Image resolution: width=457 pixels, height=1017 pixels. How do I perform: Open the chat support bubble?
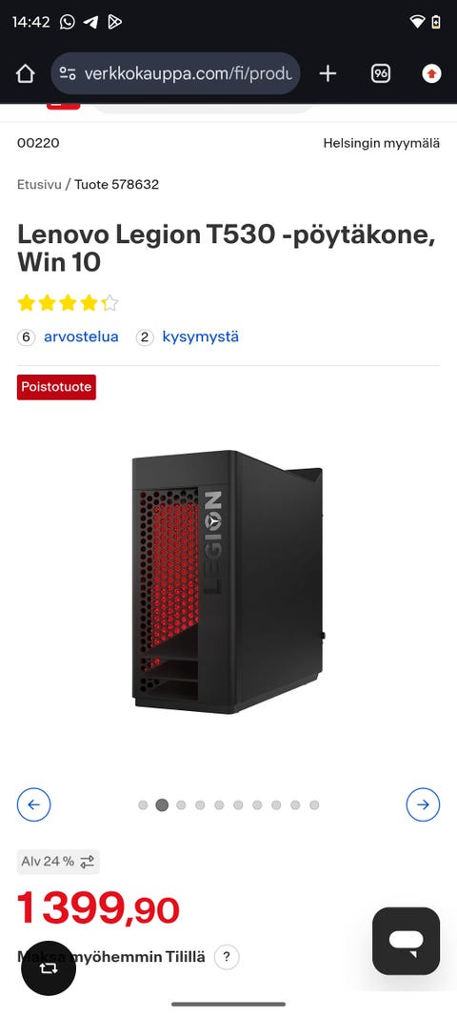[407, 941]
